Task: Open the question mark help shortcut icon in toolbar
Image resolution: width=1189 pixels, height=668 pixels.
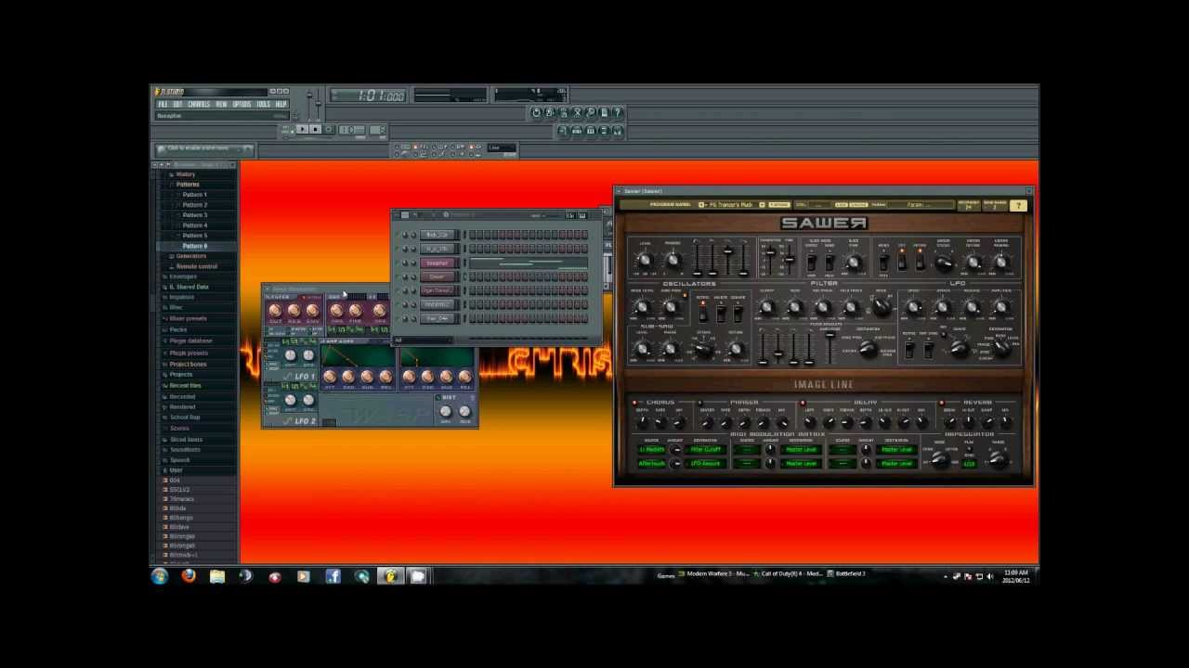Action: [617, 113]
